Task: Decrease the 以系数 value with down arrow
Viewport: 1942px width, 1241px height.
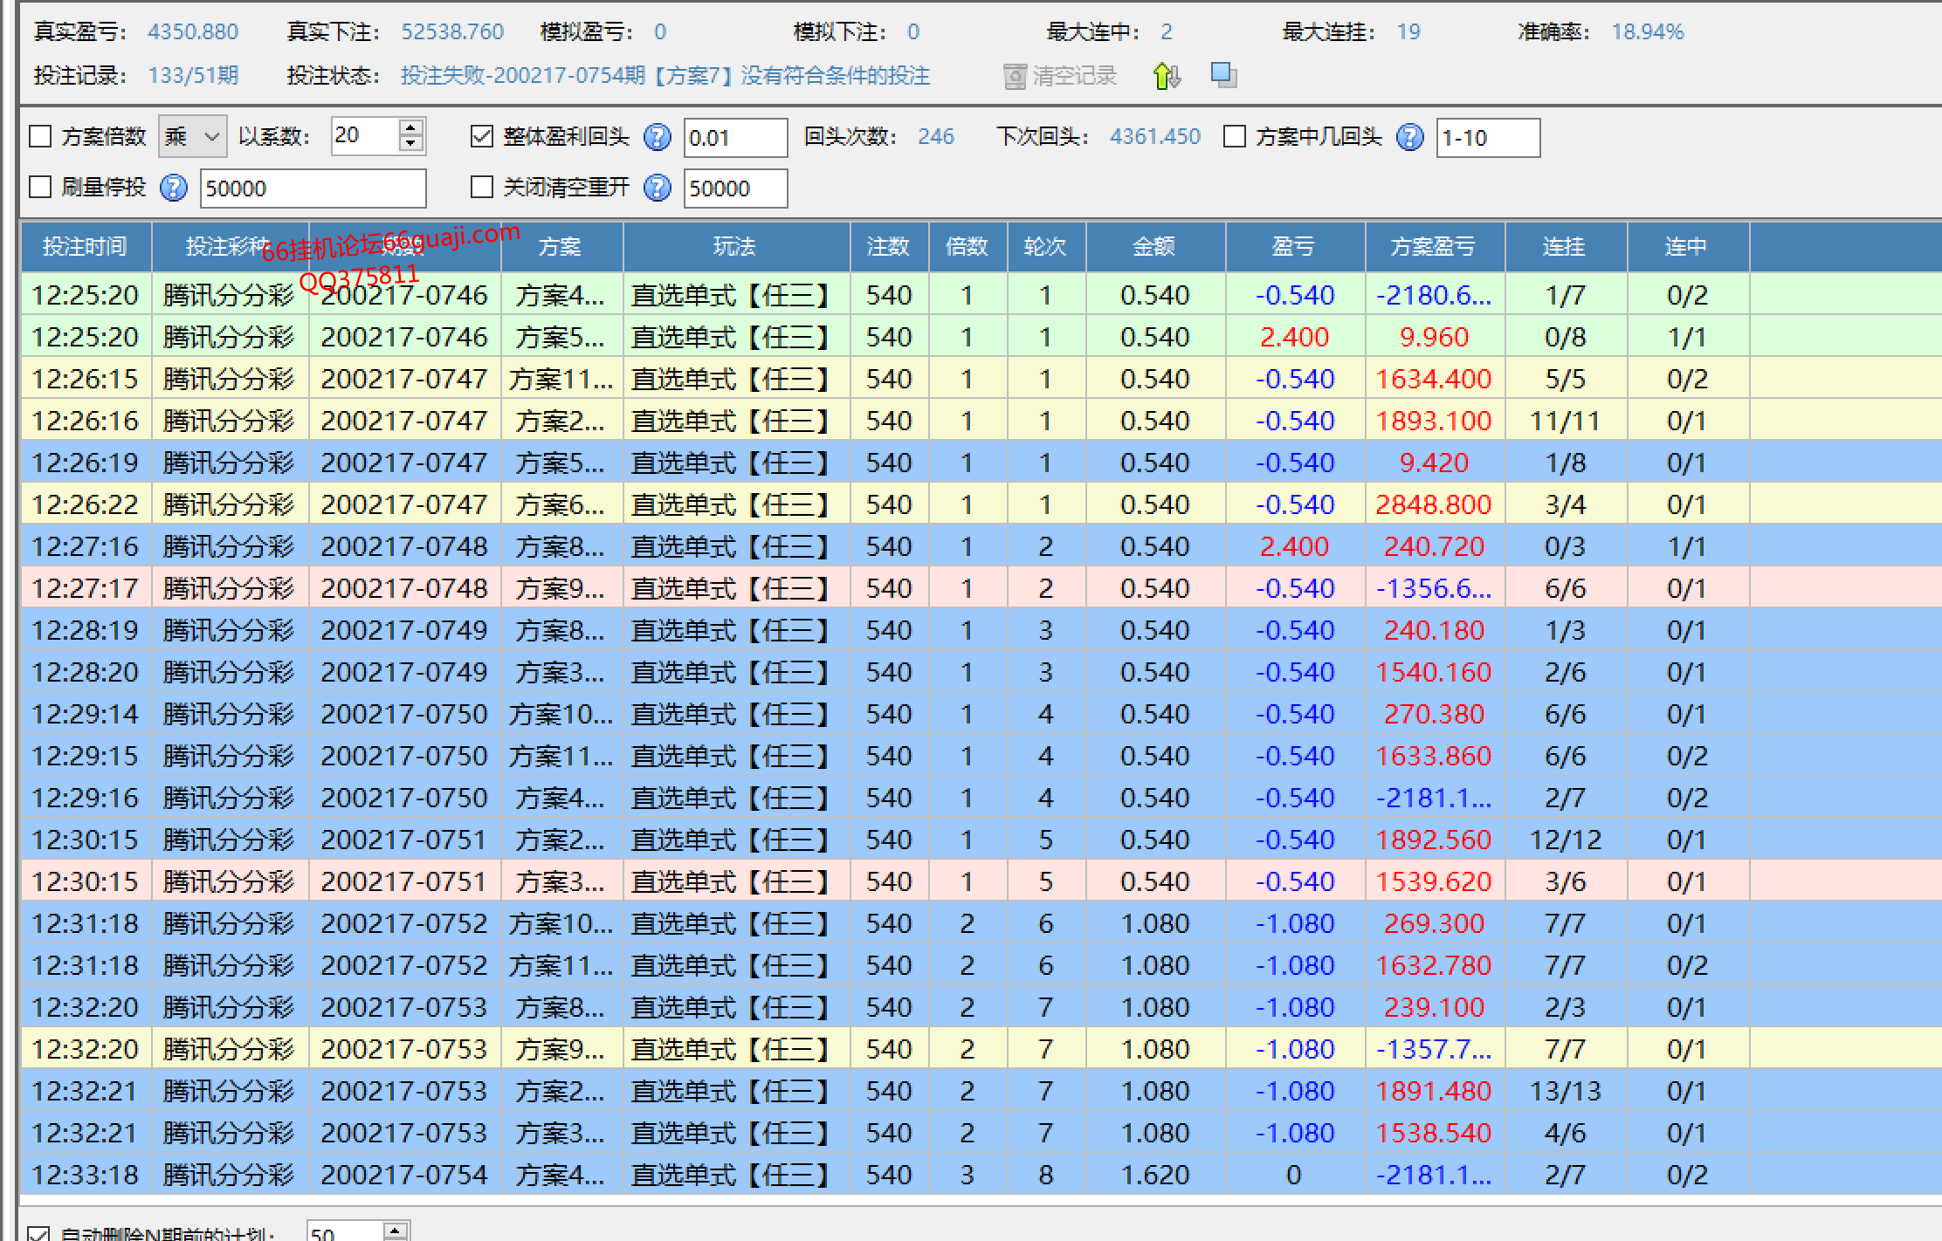Action: 410,145
